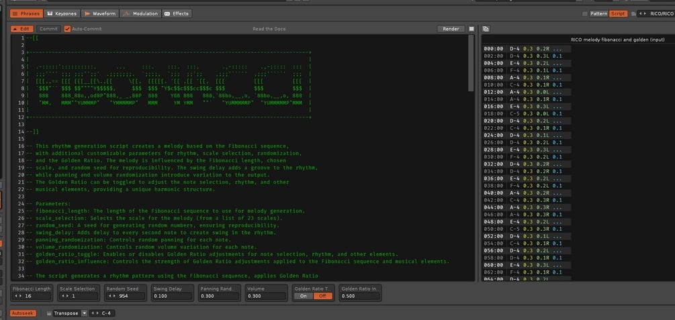Select the Script phrase mode
The image size is (675, 320).
coord(618,14)
